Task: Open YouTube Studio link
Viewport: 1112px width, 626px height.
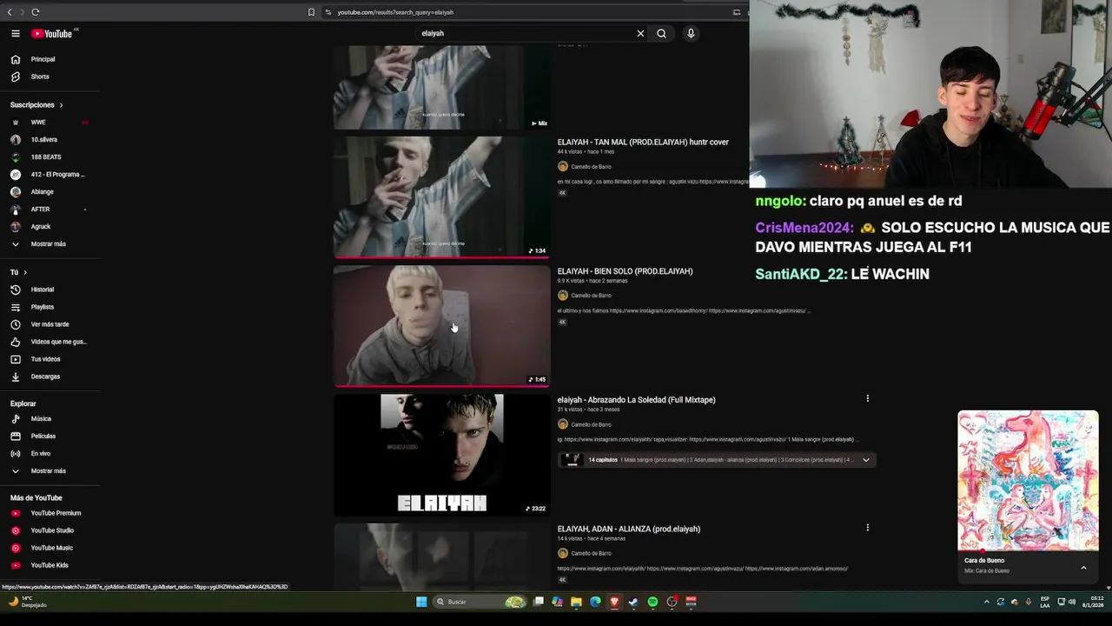Action: coord(50,530)
